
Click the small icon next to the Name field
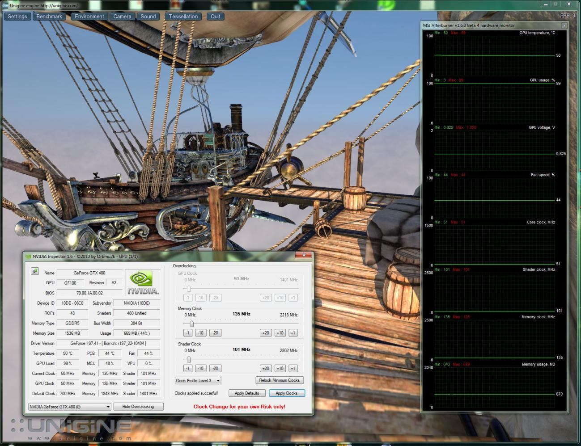tap(34, 271)
